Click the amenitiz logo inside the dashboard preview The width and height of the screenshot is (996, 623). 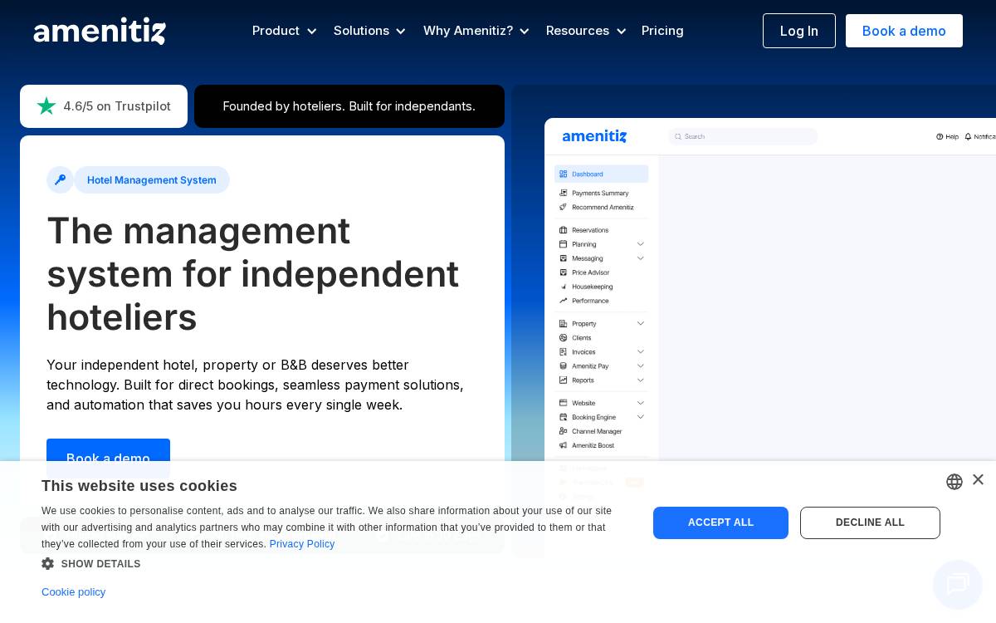pyautogui.click(x=594, y=136)
